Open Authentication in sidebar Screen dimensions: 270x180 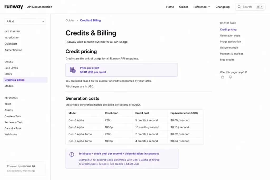click(13, 50)
